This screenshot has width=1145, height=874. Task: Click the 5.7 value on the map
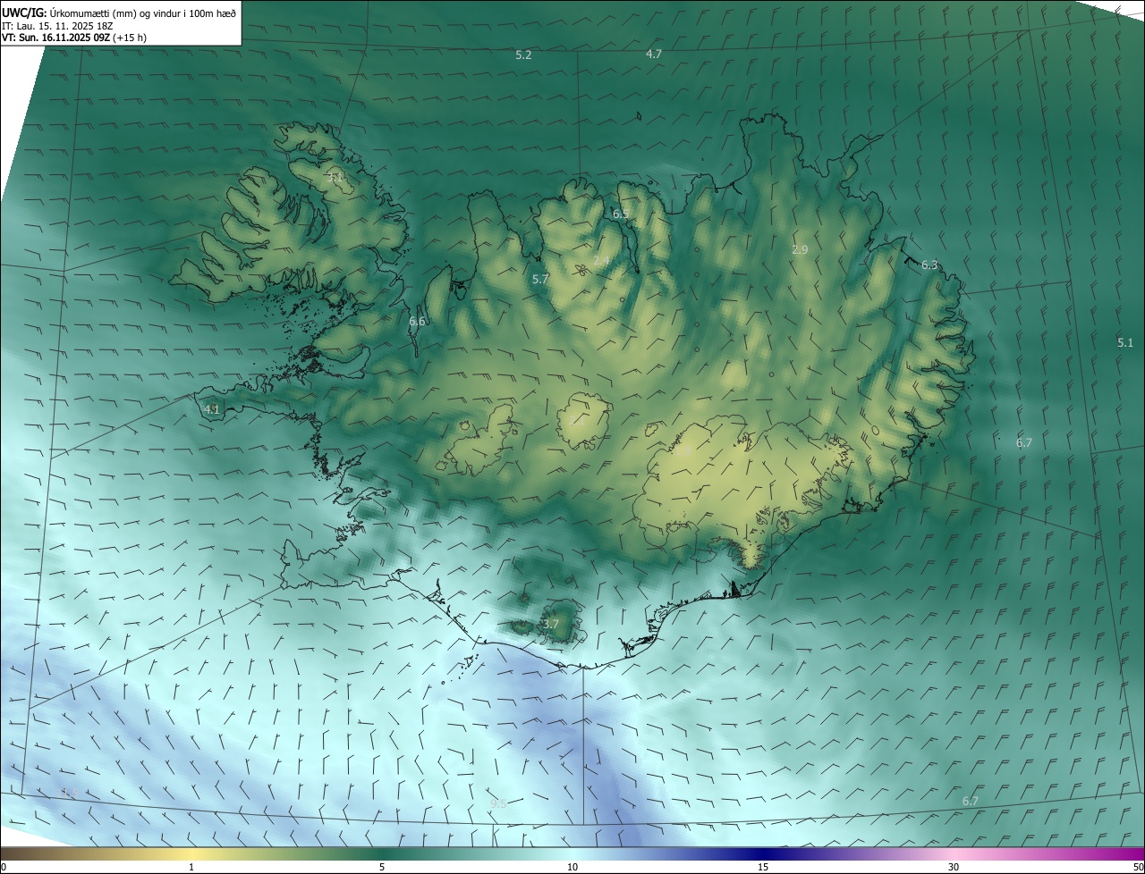click(540, 280)
